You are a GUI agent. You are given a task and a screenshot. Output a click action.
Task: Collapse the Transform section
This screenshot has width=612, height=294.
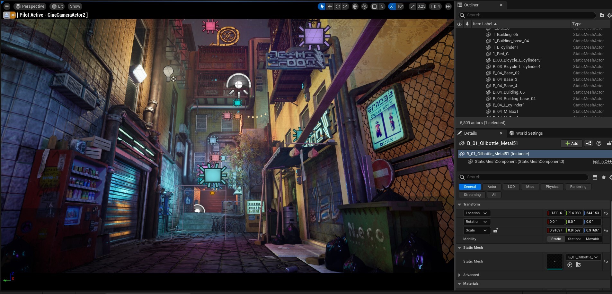coord(459,204)
